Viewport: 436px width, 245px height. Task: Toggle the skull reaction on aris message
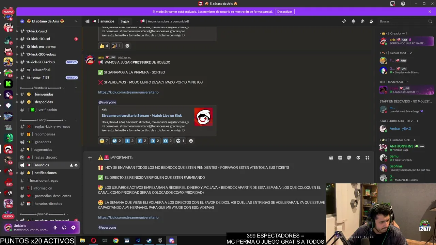pyautogui.click(x=180, y=141)
